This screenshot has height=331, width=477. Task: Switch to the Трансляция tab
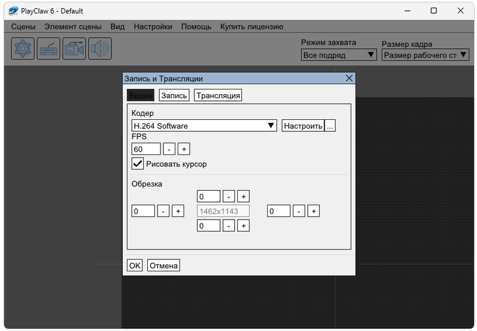[x=218, y=95]
